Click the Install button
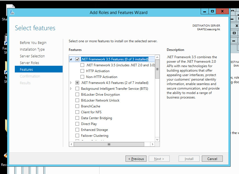Image resolution: width=239 pixels, height=174 pixels. pyautogui.click(x=189, y=159)
